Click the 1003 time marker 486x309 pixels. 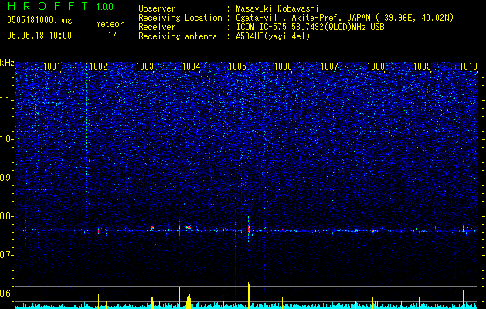144,66
